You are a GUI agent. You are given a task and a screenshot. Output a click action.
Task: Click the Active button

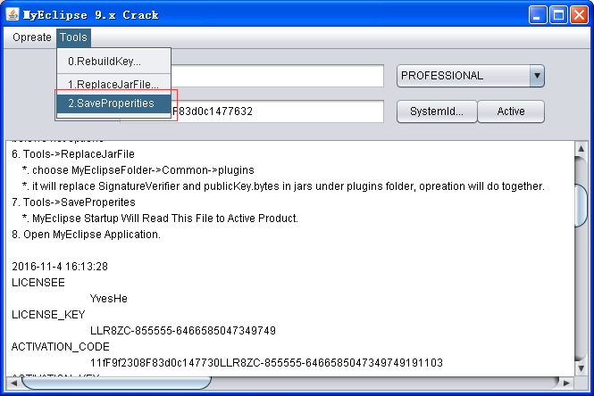tap(511, 111)
